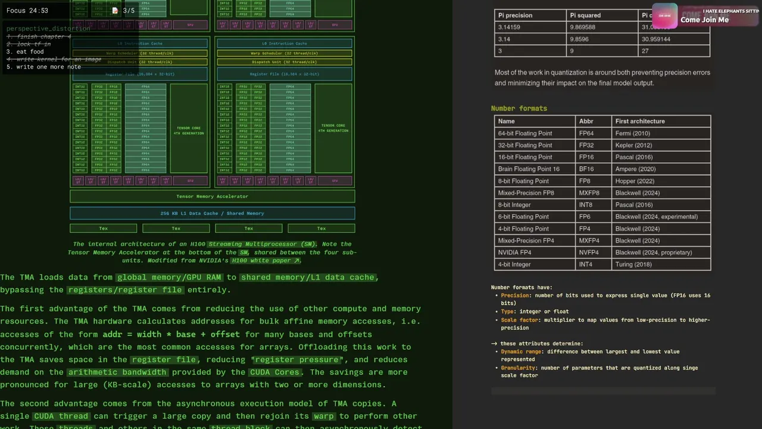The height and width of the screenshot is (429, 762).
Task: Click the 'INT8' abbreviation cell
Action: point(594,204)
